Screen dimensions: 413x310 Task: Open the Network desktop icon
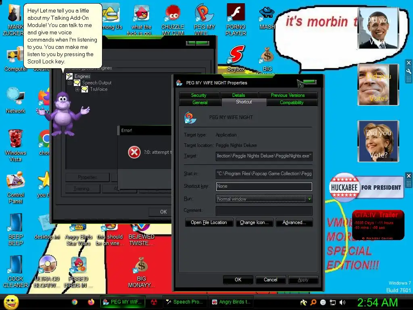(x=15, y=100)
